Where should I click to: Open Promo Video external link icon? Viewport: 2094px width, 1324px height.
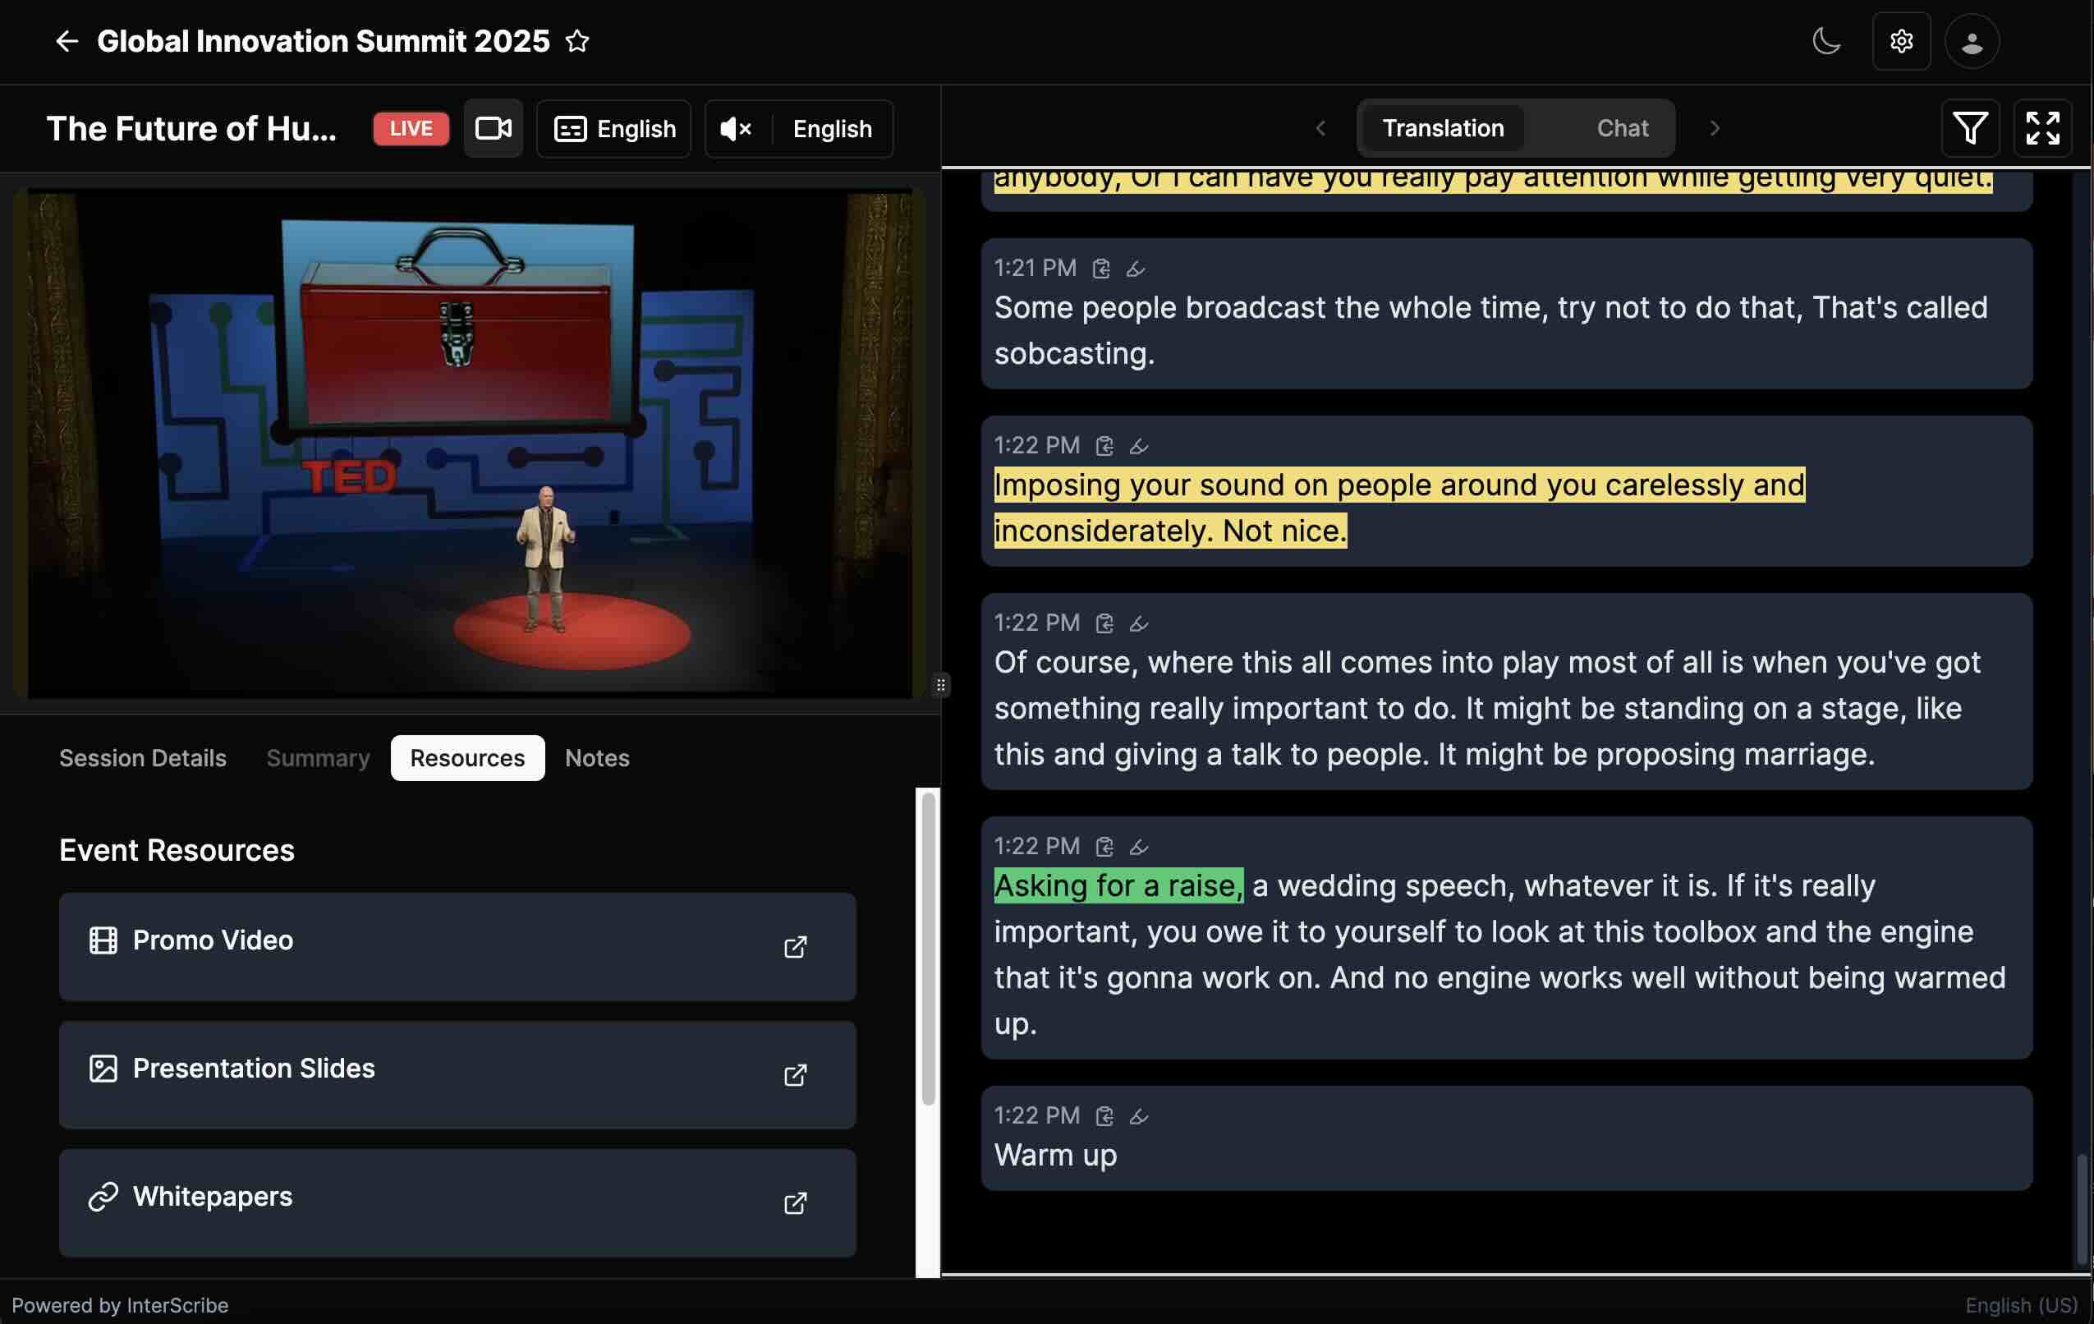[795, 946]
